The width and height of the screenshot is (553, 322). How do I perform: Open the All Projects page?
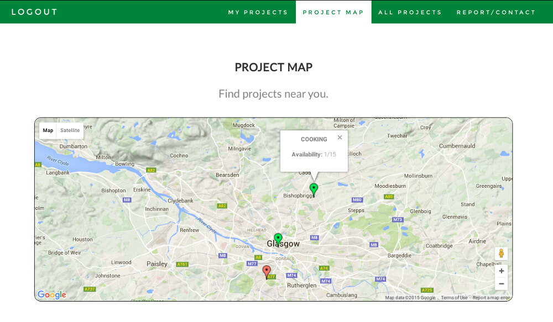(410, 12)
